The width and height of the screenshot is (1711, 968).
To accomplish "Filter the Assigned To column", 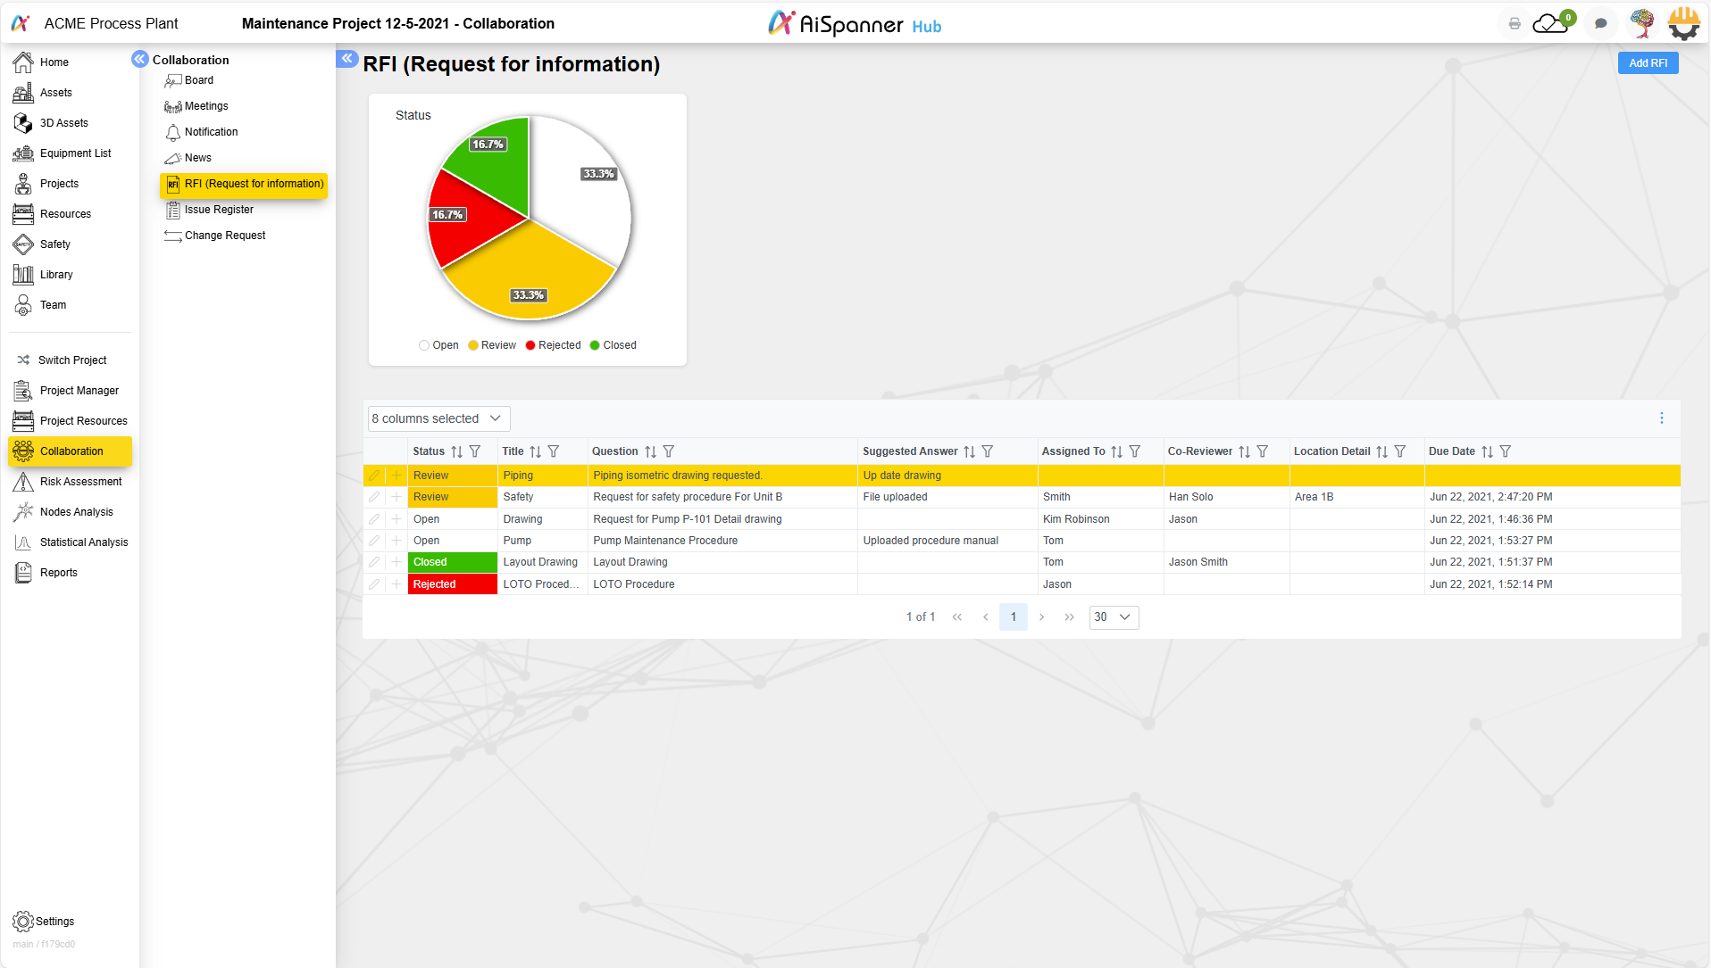I will tap(1134, 451).
